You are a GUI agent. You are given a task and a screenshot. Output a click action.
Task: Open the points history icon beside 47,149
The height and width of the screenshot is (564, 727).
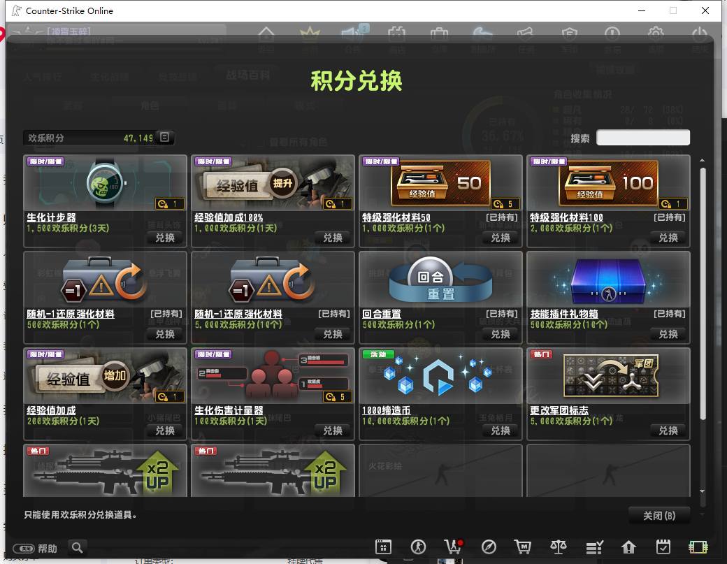[164, 137]
